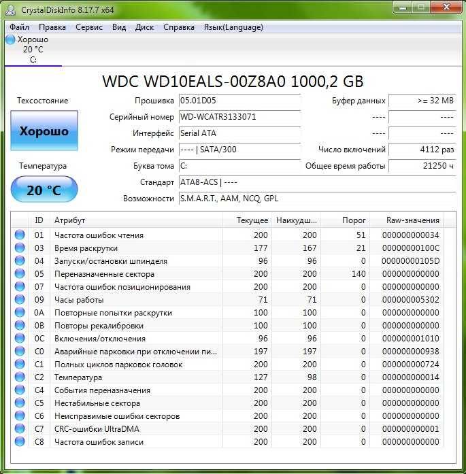The height and width of the screenshot is (474, 466).
Task: Click status icon for Нестабильные сектора
Action: (20, 403)
